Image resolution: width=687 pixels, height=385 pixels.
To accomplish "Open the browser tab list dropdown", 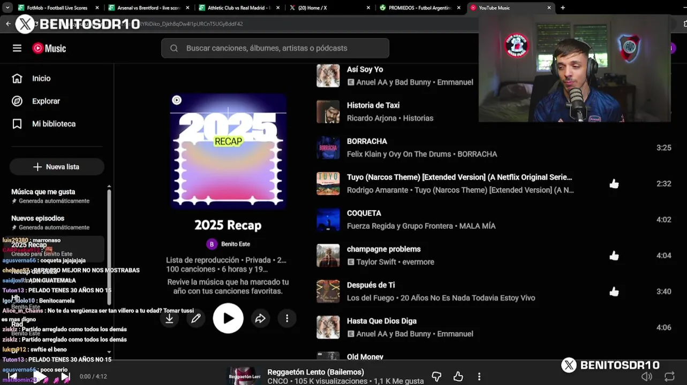I will (x=6, y=8).
